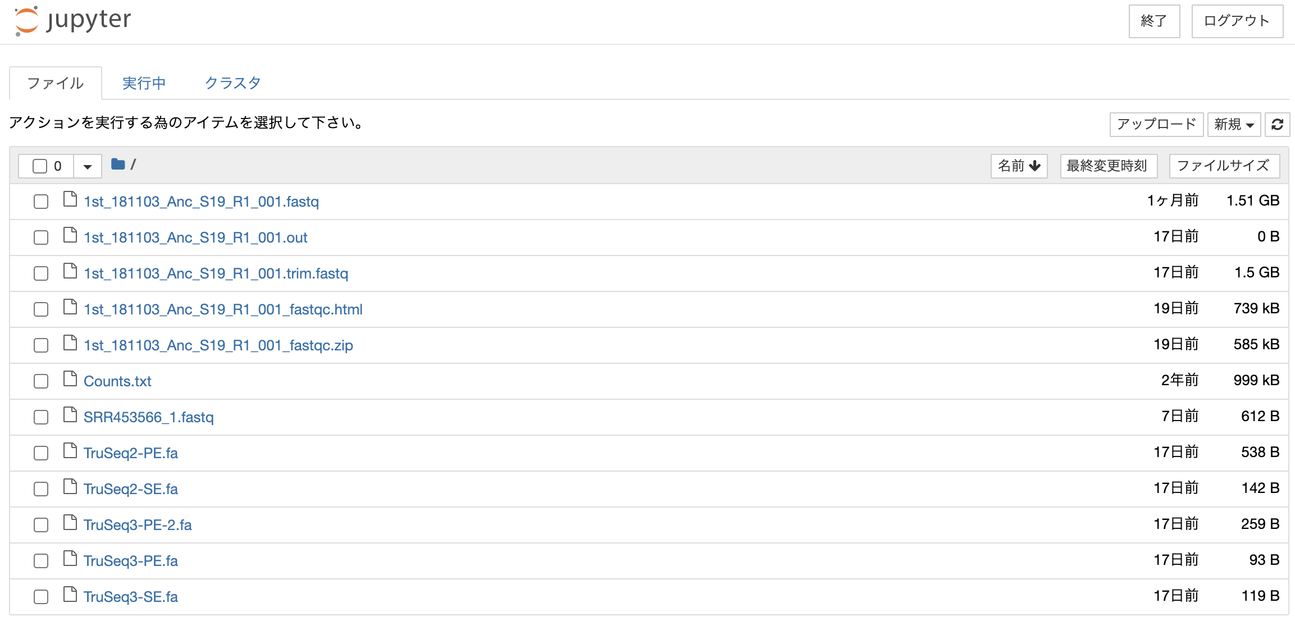Open the クラスタ tab
The width and height of the screenshot is (1295, 621).
(x=232, y=83)
